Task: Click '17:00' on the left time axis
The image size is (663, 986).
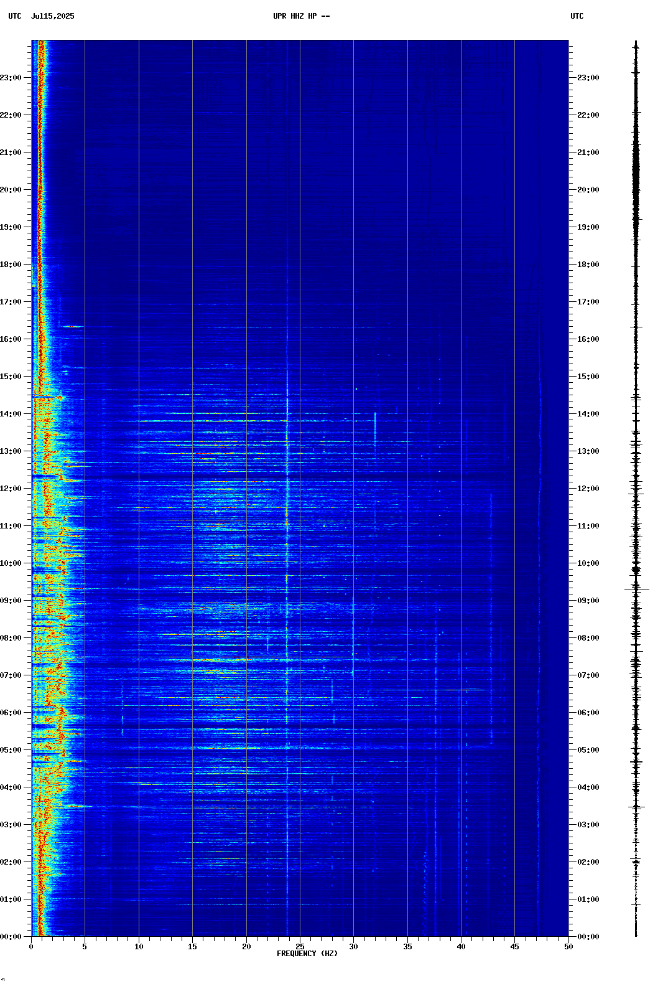Action: pos(11,302)
